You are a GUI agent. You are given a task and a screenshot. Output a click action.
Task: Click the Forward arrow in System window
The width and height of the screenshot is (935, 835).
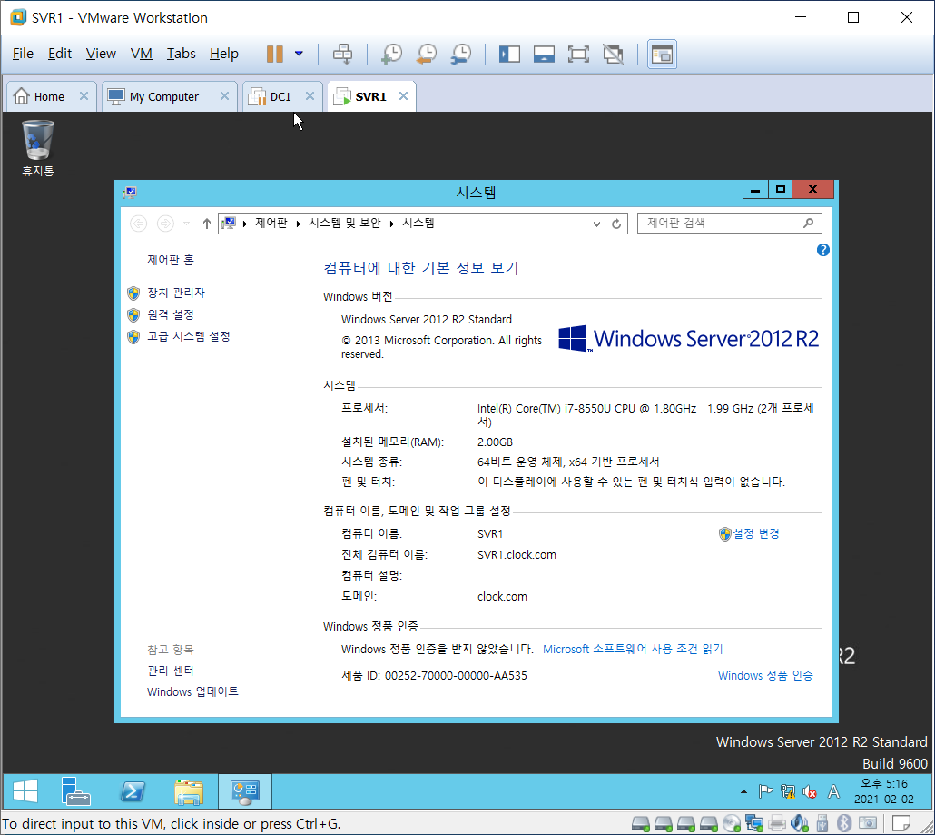[165, 224]
